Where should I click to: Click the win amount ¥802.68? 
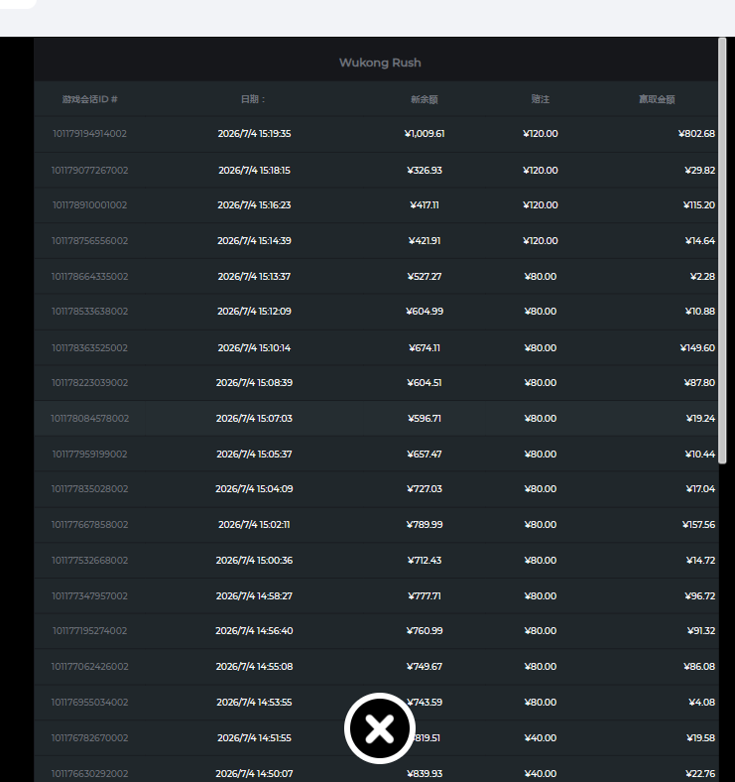click(x=696, y=134)
